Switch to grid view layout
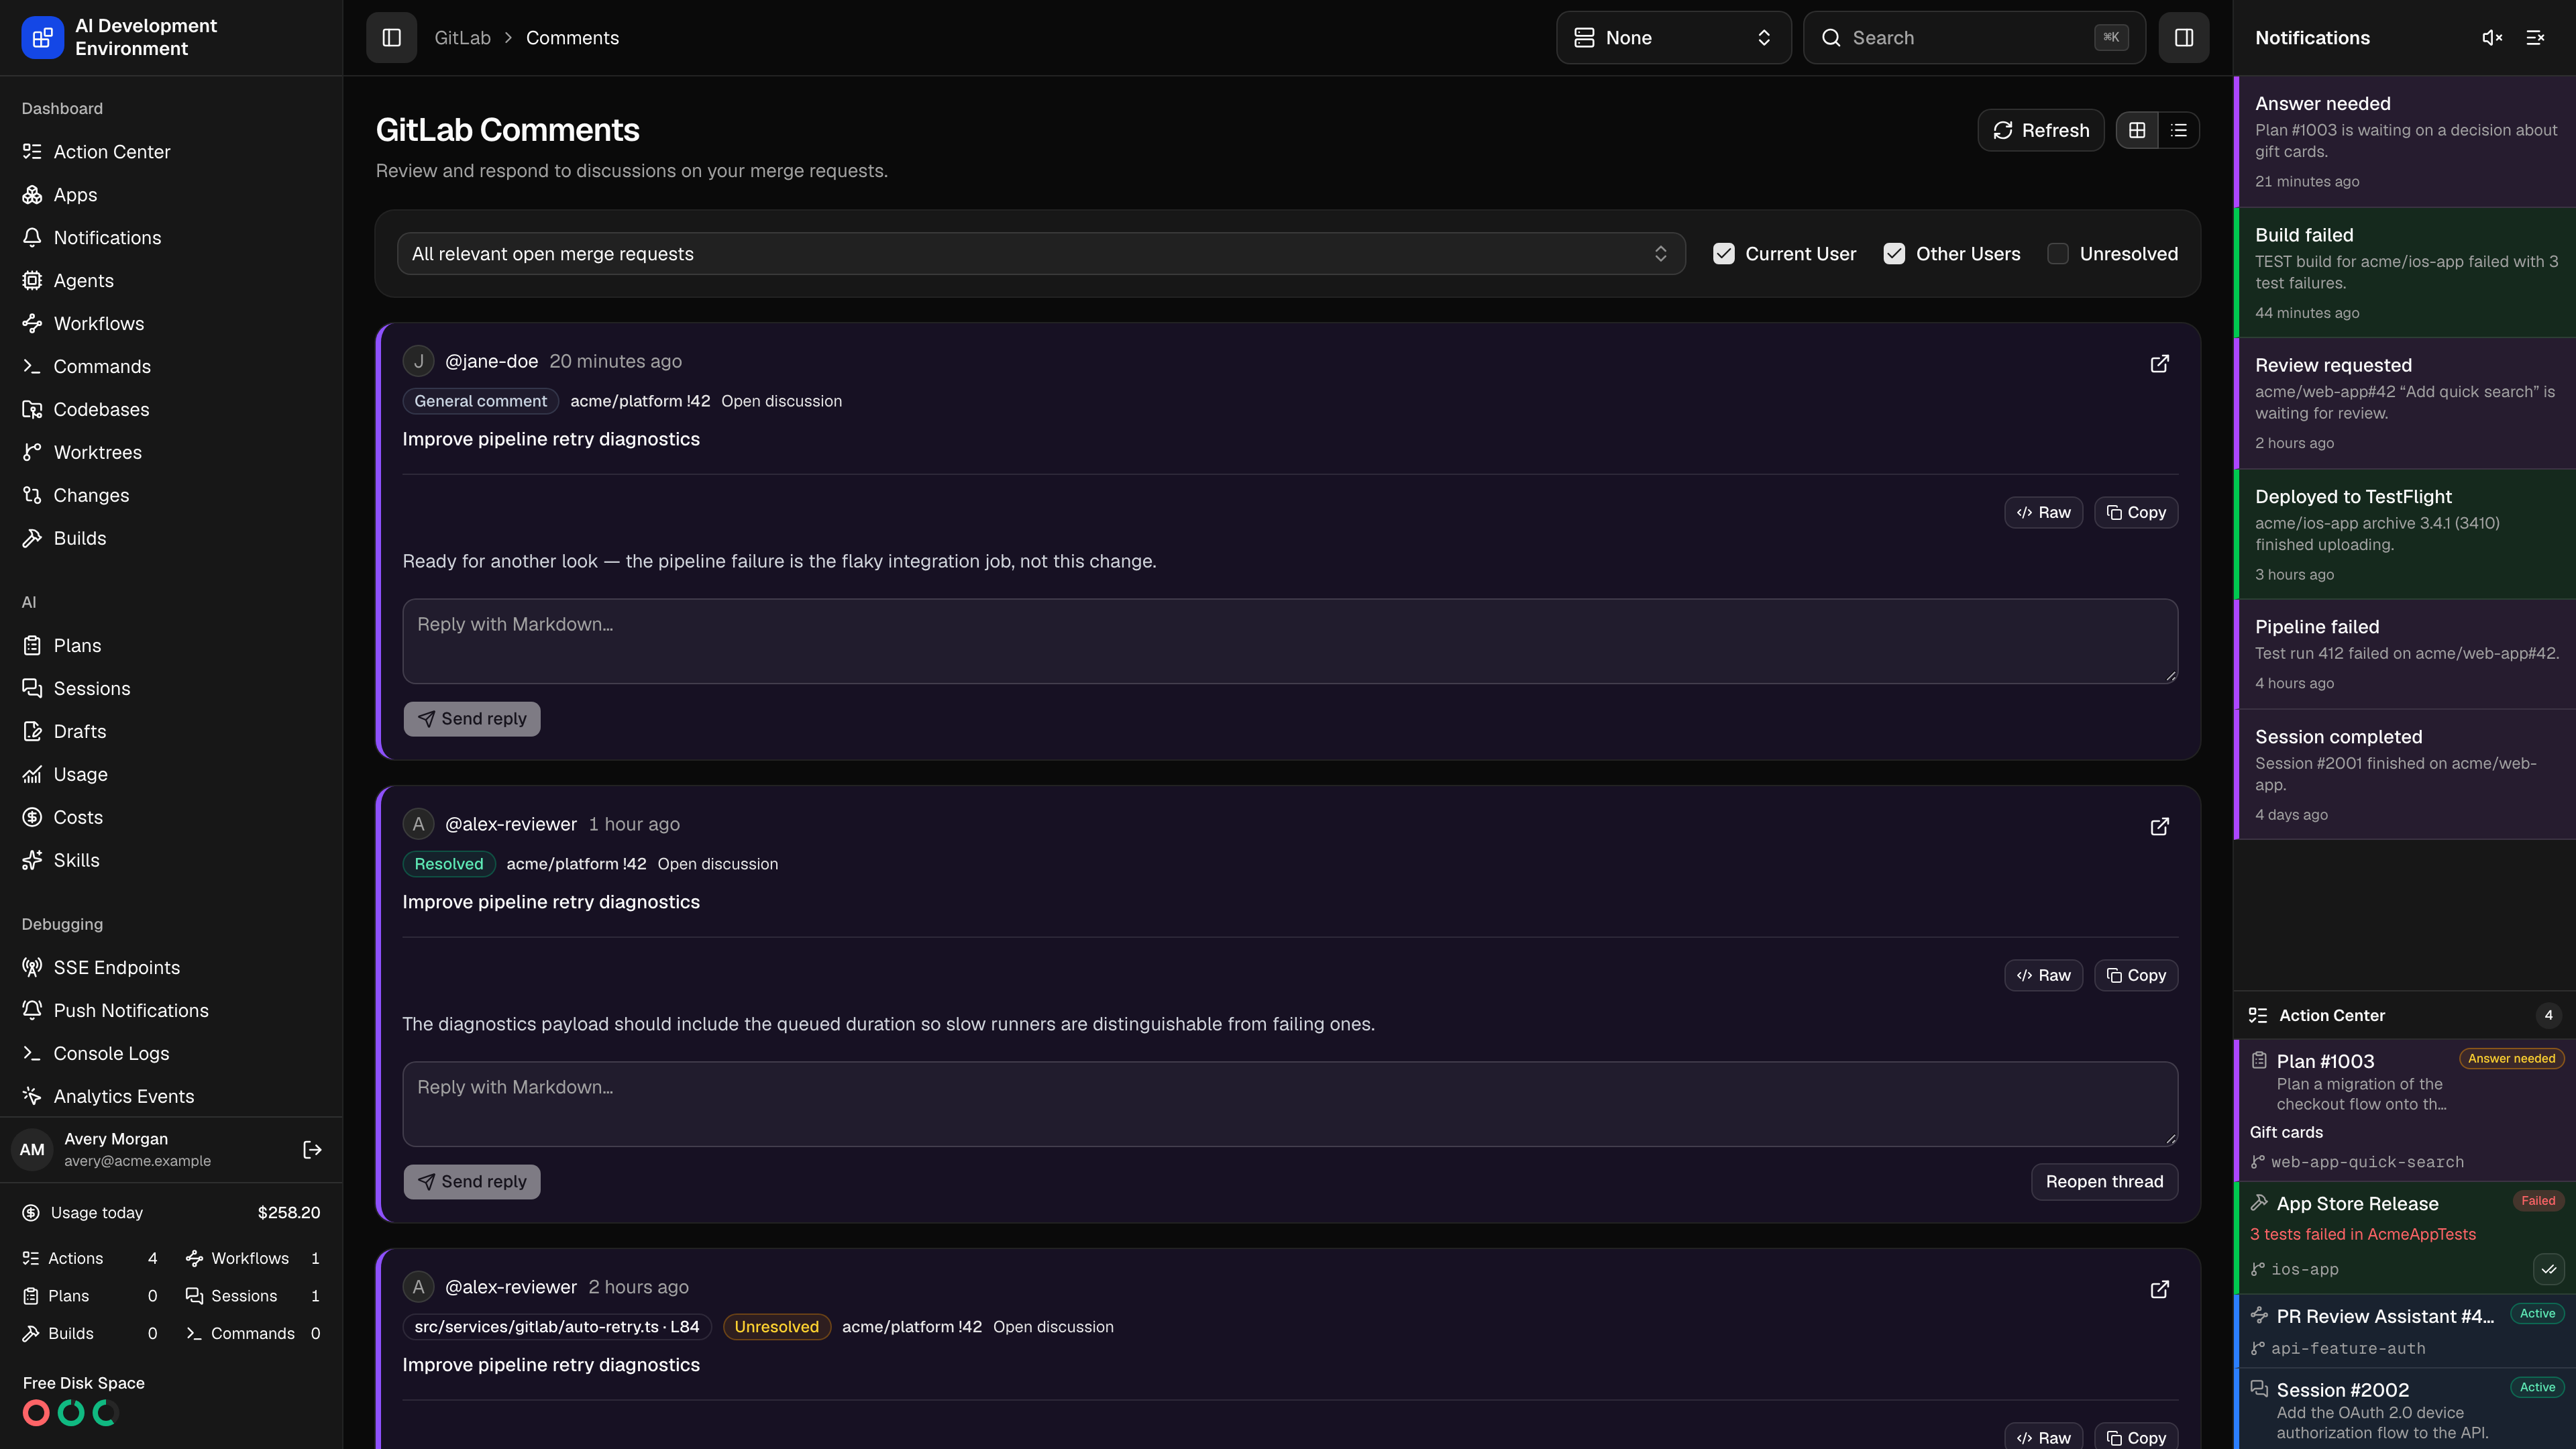The width and height of the screenshot is (2576, 1449). 2137,130
